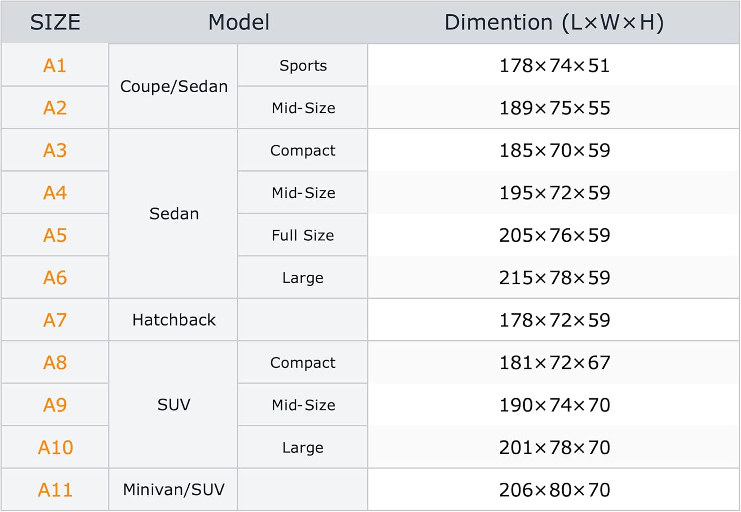Click the SIZE column header
Viewport: 741px width, 512px height.
pos(55,23)
